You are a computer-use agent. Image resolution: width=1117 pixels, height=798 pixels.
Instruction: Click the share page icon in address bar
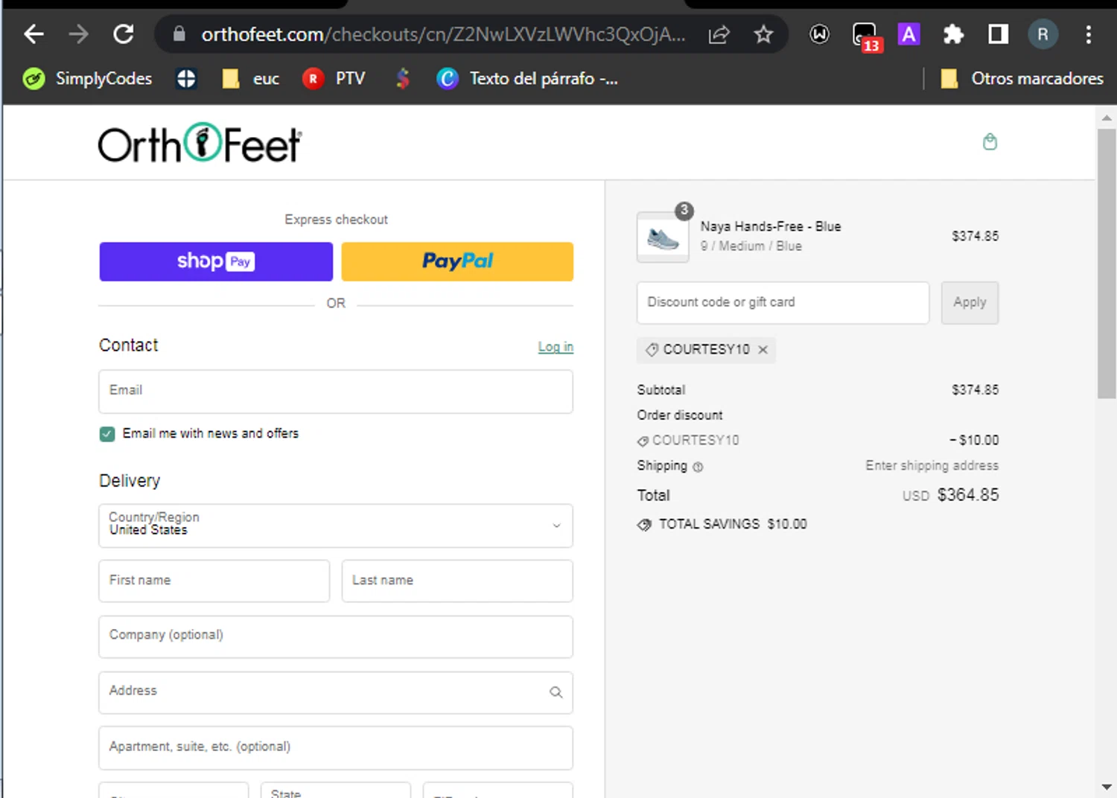pos(719,34)
